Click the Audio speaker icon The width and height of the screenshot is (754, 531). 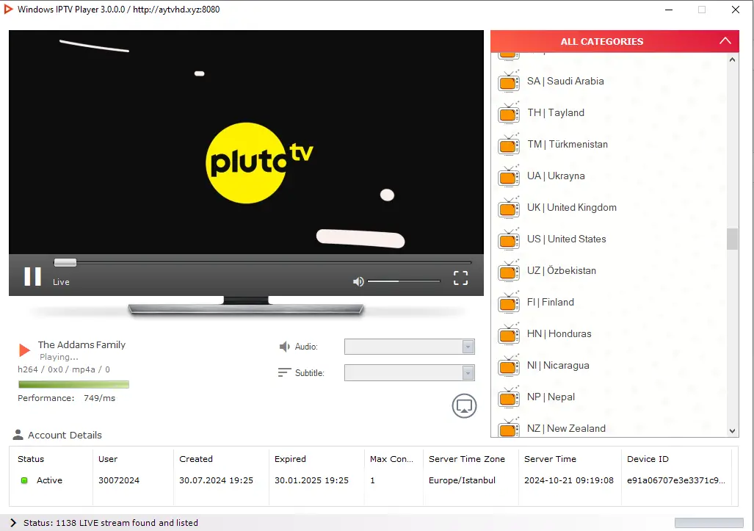click(x=284, y=347)
